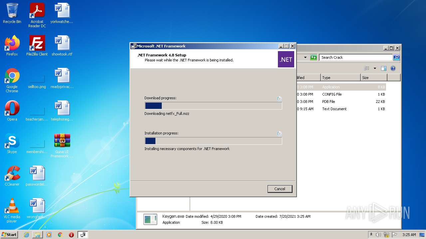Refresh the Explorer folder view
Screen dimensions: 426x239
(x=314, y=57)
